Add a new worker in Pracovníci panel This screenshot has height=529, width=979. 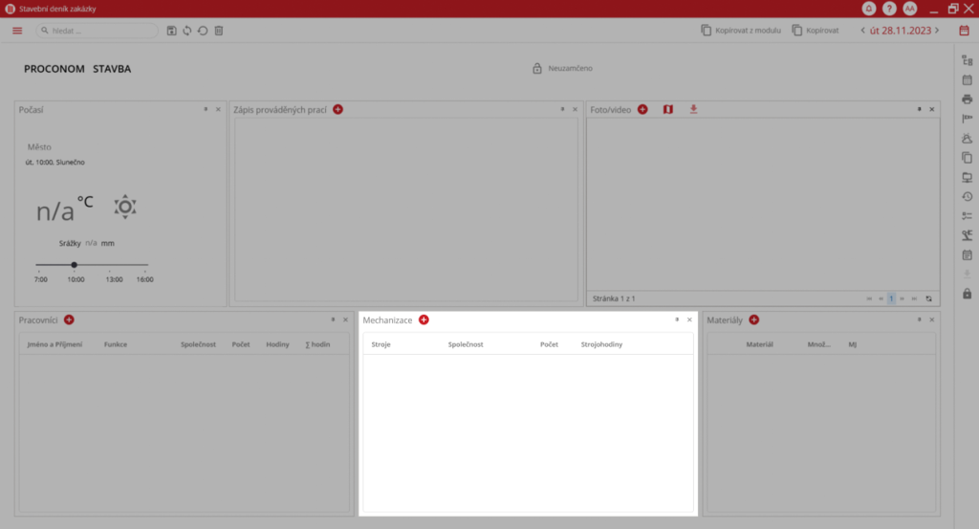pyautogui.click(x=69, y=320)
